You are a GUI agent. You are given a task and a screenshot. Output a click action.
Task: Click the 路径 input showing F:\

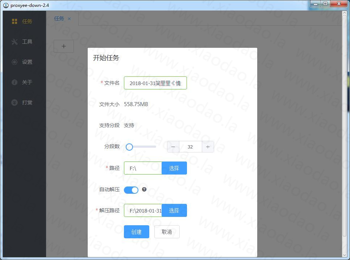[x=143, y=168]
